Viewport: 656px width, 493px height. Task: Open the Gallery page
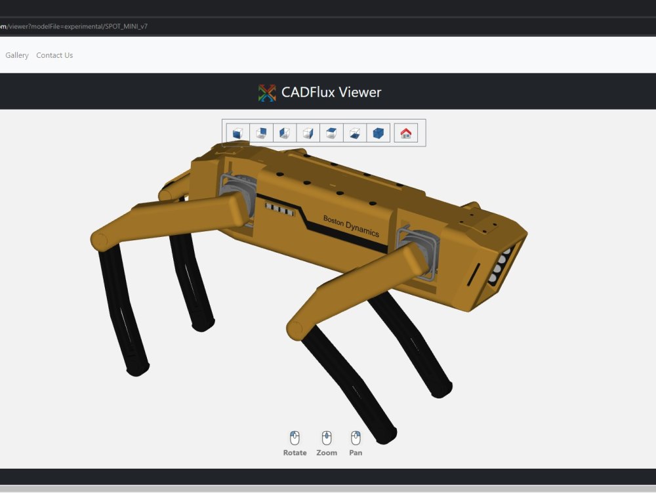[17, 55]
